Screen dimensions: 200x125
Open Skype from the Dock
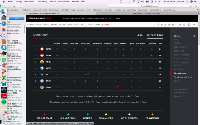click(4, 47)
